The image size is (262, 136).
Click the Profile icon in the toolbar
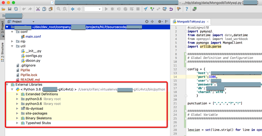pos(125,9)
